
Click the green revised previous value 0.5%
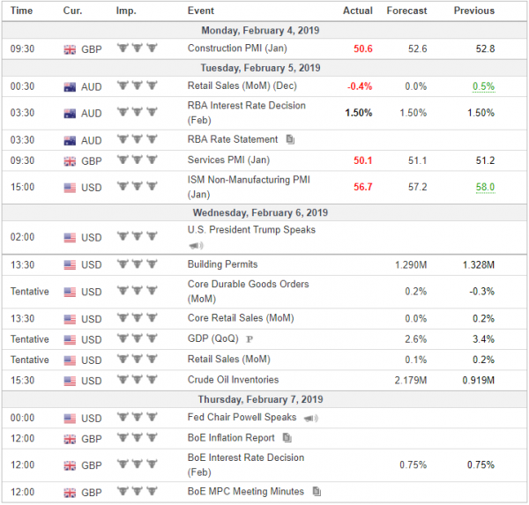pos(483,86)
